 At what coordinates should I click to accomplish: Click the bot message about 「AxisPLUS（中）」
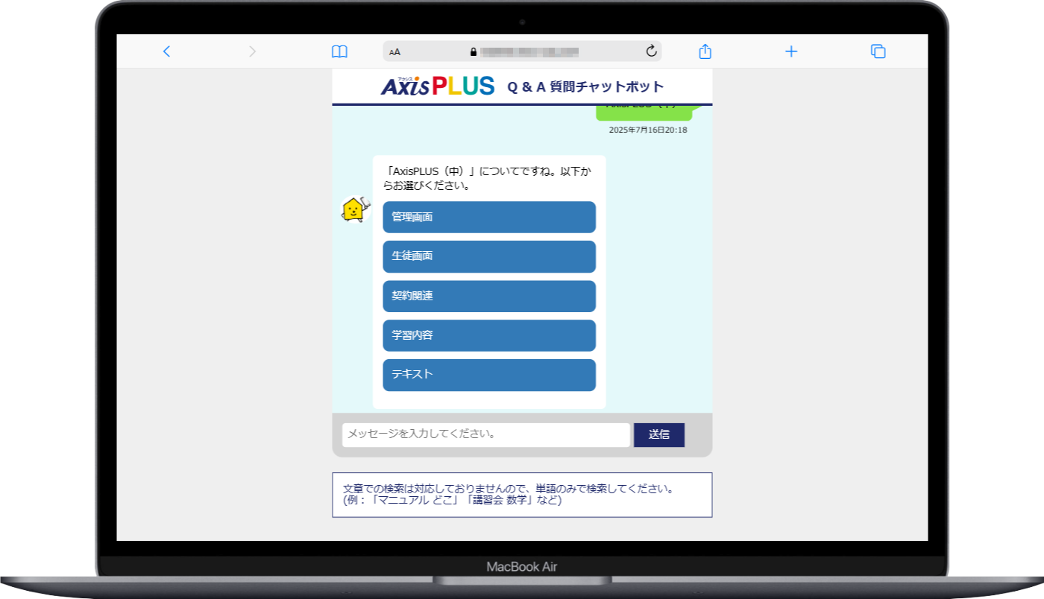pos(486,178)
